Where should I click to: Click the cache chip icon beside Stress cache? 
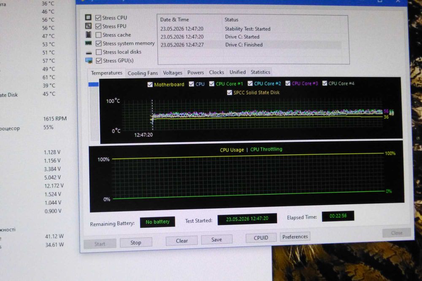[88, 35]
